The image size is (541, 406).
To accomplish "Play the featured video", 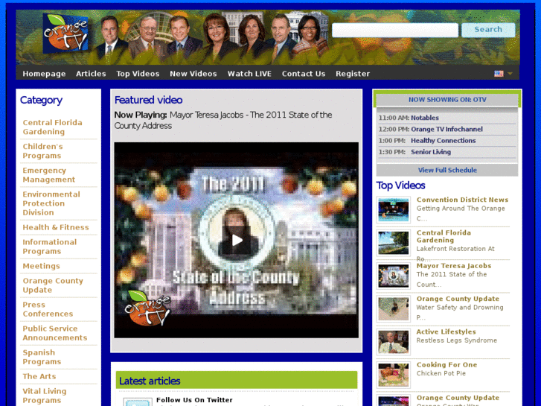I will coord(237,240).
